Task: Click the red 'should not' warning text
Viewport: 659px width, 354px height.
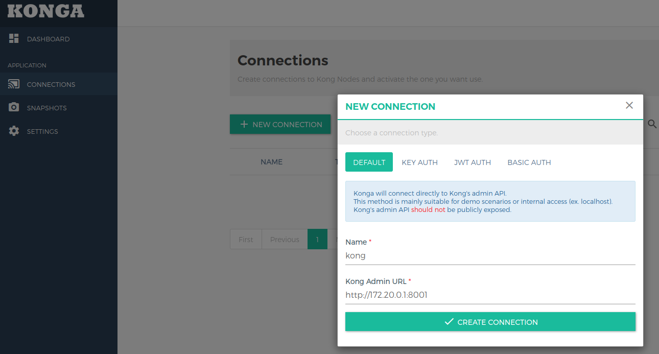Action: (428, 209)
